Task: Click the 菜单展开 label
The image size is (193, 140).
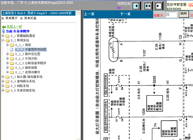Action: pos(11,18)
